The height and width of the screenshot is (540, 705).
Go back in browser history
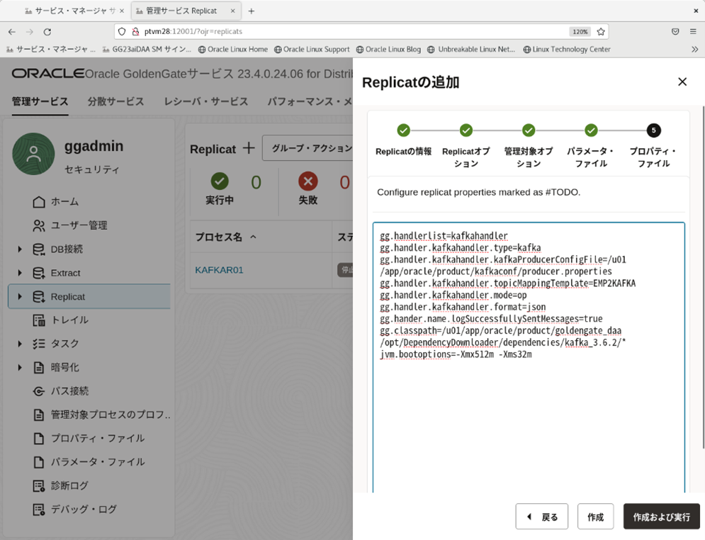pos(11,31)
